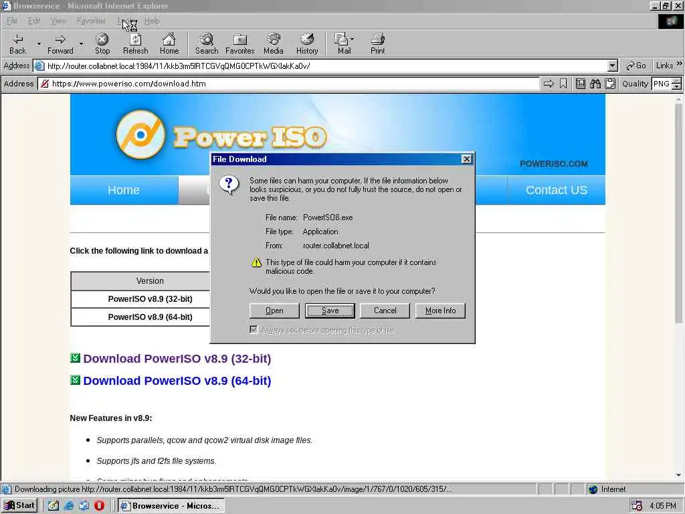This screenshot has width=685, height=514.
Task: Open the History pane
Action: click(x=307, y=44)
